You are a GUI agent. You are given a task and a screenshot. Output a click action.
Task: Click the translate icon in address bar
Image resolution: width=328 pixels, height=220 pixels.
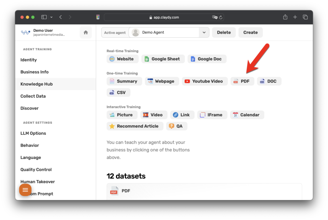click(x=214, y=17)
